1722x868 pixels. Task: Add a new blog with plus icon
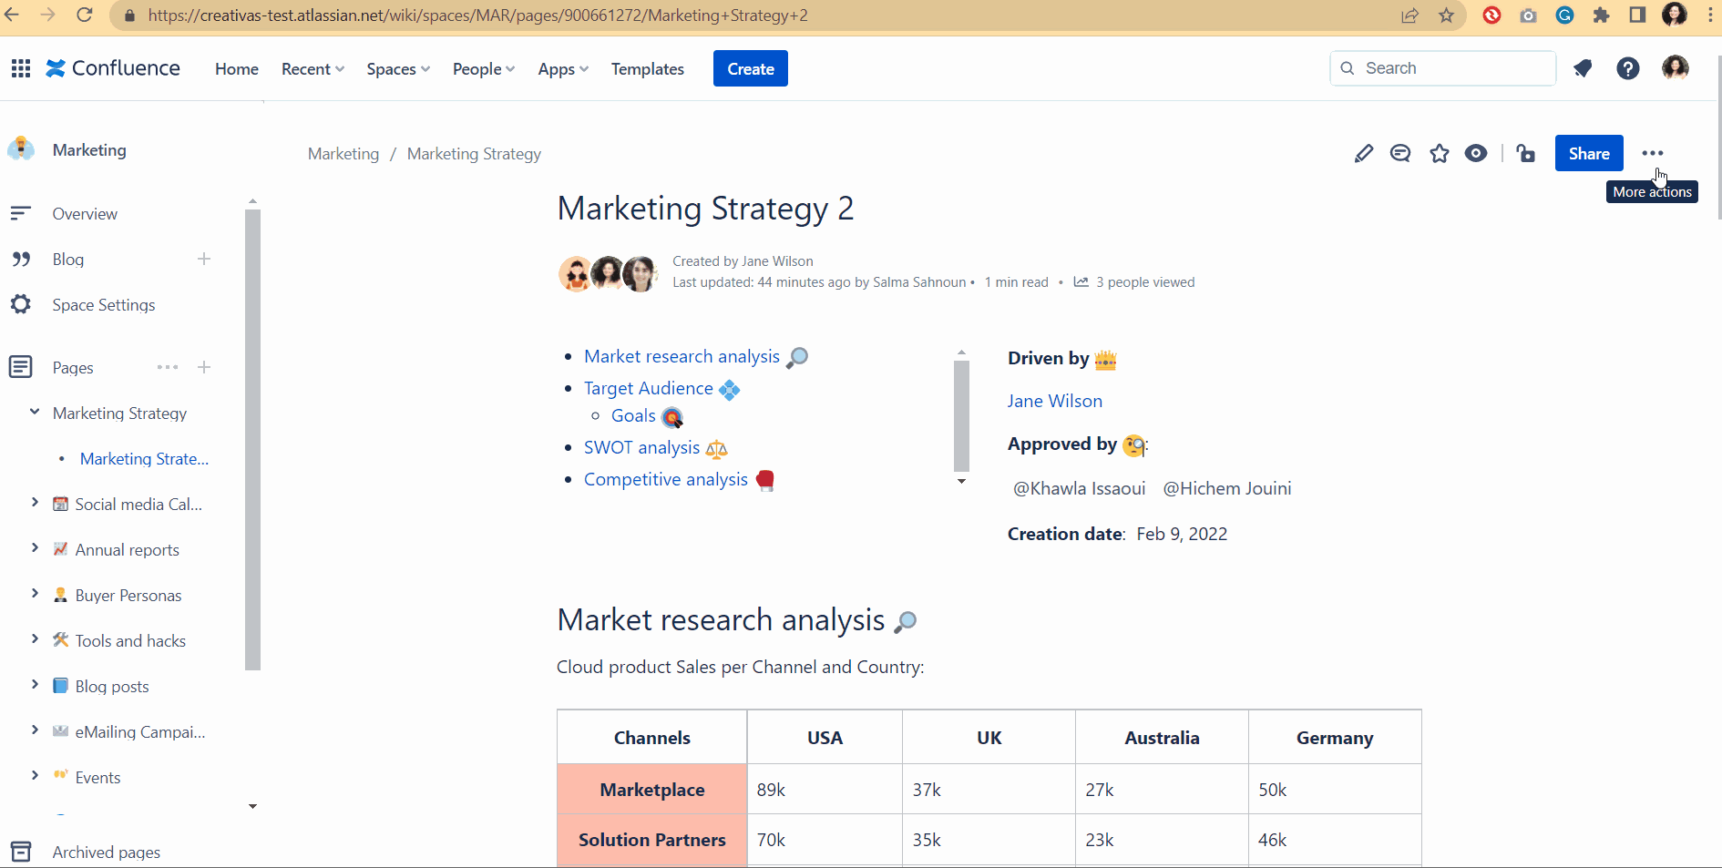(204, 260)
